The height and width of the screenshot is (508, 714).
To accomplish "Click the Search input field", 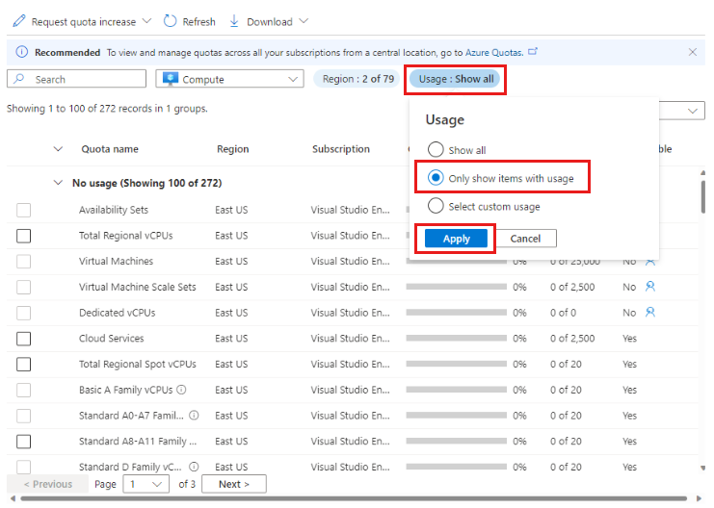I will pos(76,79).
